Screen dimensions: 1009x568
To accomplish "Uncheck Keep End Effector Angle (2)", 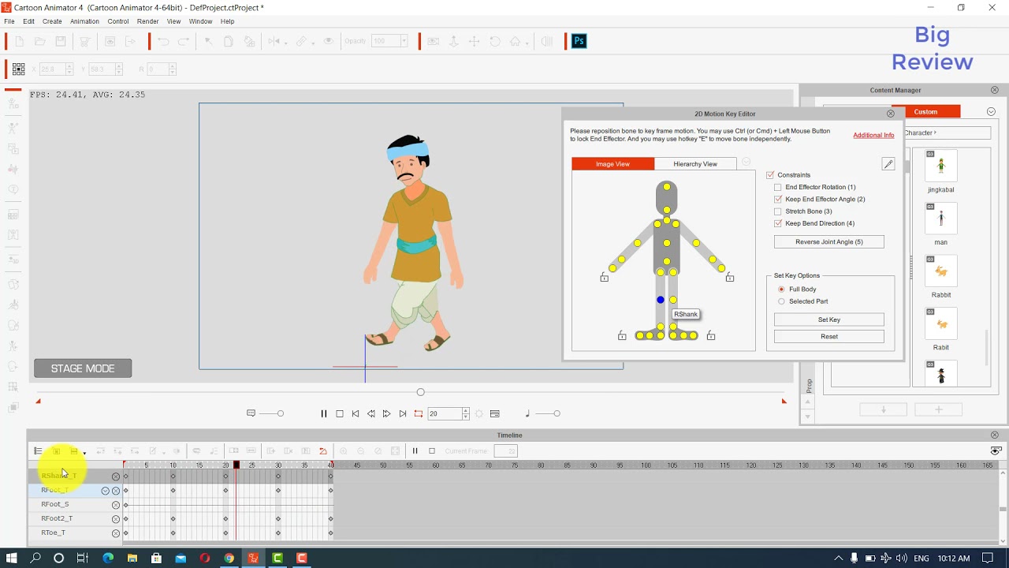I will pyautogui.click(x=778, y=200).
